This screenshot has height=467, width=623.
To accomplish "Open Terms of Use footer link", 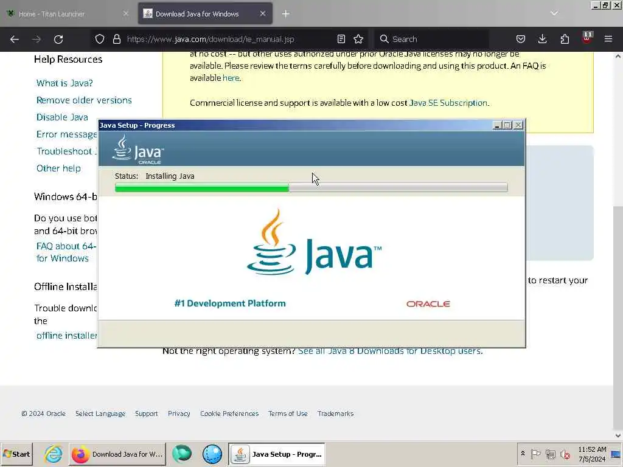I will (288, 413).
